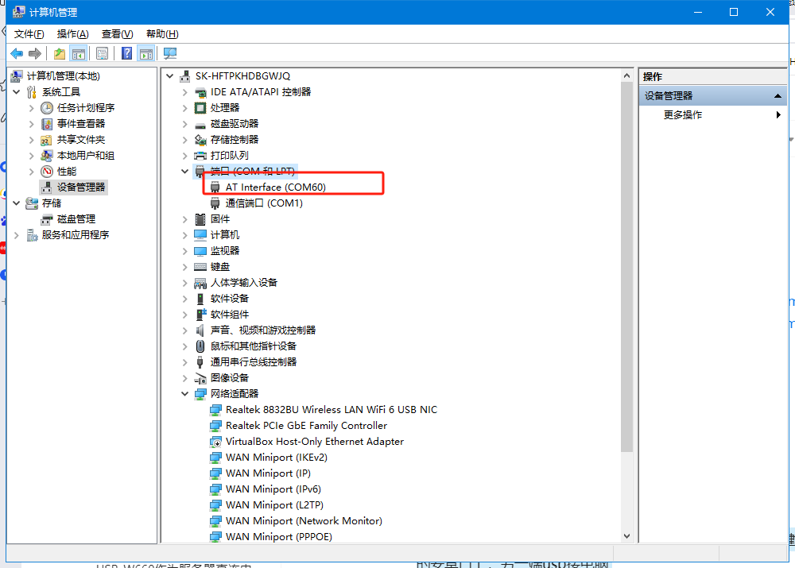Open the blue help question mark icon
Screen dimensions: 795x568
pyautogui.click(x=126, y=53)
